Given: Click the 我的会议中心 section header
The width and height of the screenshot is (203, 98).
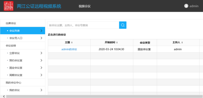Looking at the screenshot, I should (13, 83).
